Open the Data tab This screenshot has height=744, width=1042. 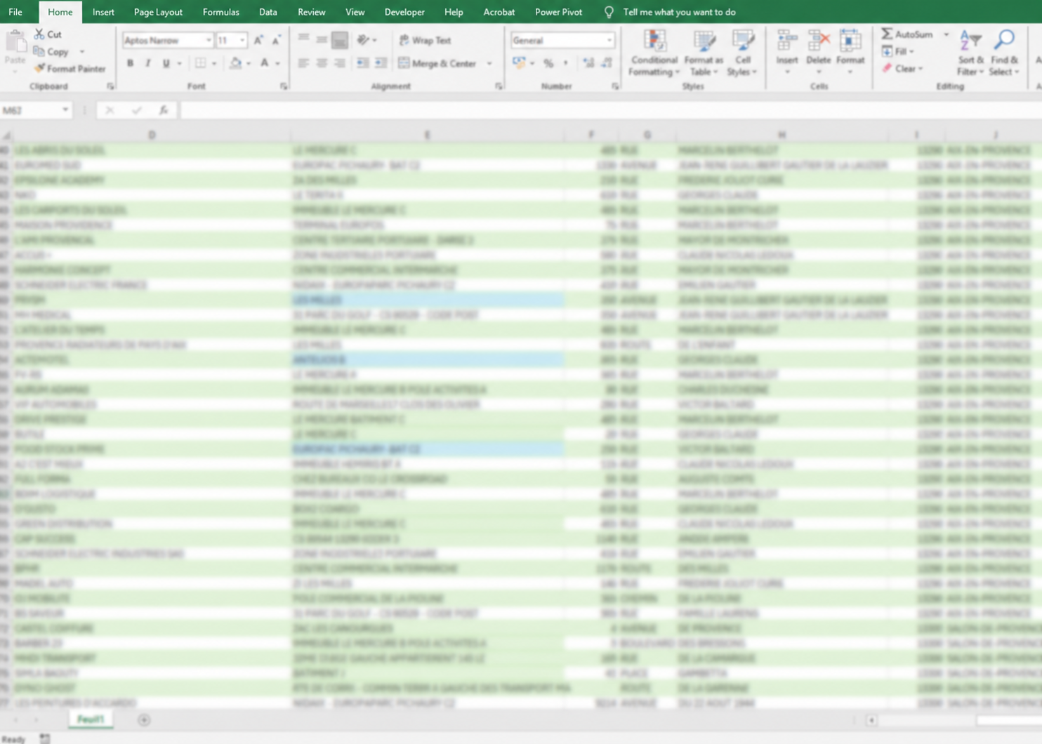[268, 12]
